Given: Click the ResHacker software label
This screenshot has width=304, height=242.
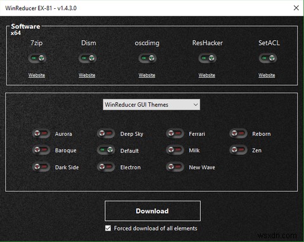Looking at the screenshot, I should click(x=207, y=43).
